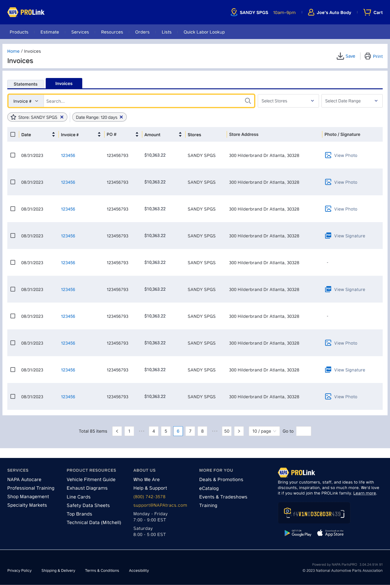Check the sixth invoice row checkbox
The height and width of the screenshot is (585, 390).
(13, 289)
